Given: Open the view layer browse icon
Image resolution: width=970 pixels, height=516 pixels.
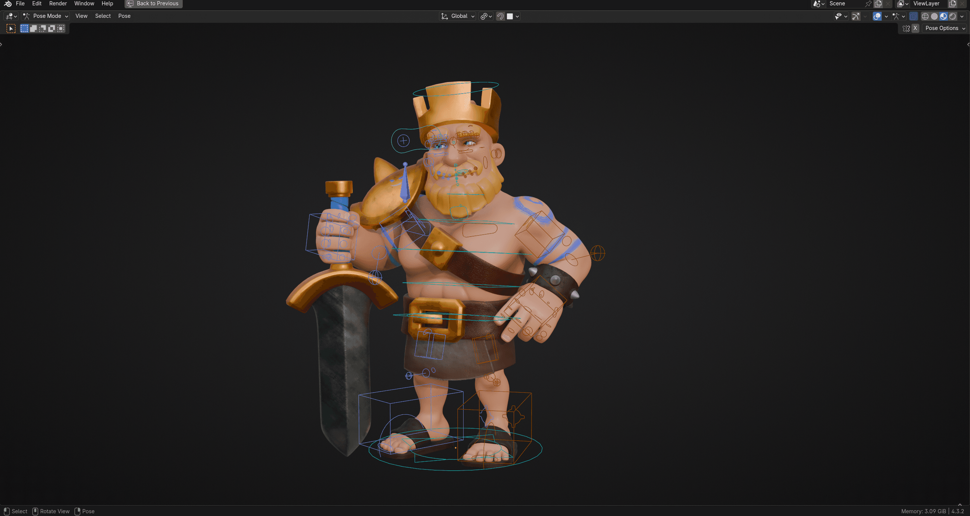Looking at the screenshot, I should 902,4.
